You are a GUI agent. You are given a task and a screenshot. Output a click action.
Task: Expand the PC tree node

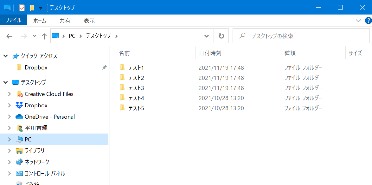click(10, 140)
